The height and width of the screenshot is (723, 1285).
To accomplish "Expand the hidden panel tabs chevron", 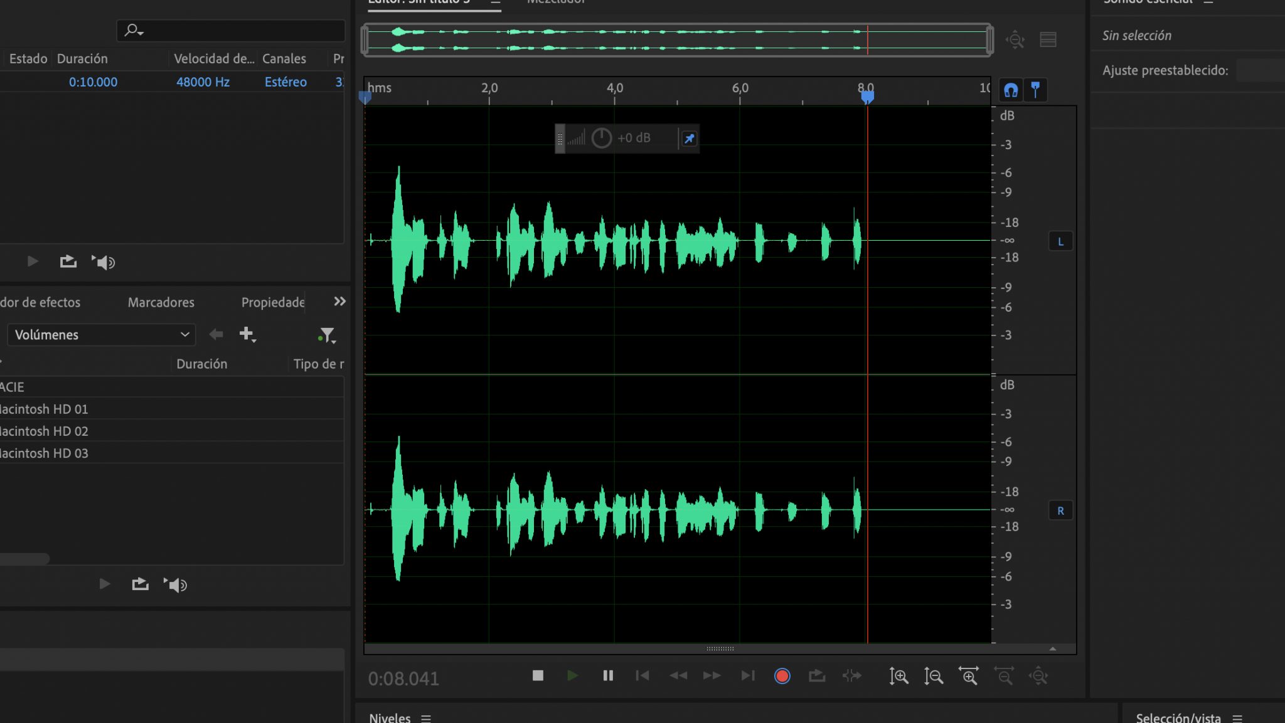I will coord(339,302).
